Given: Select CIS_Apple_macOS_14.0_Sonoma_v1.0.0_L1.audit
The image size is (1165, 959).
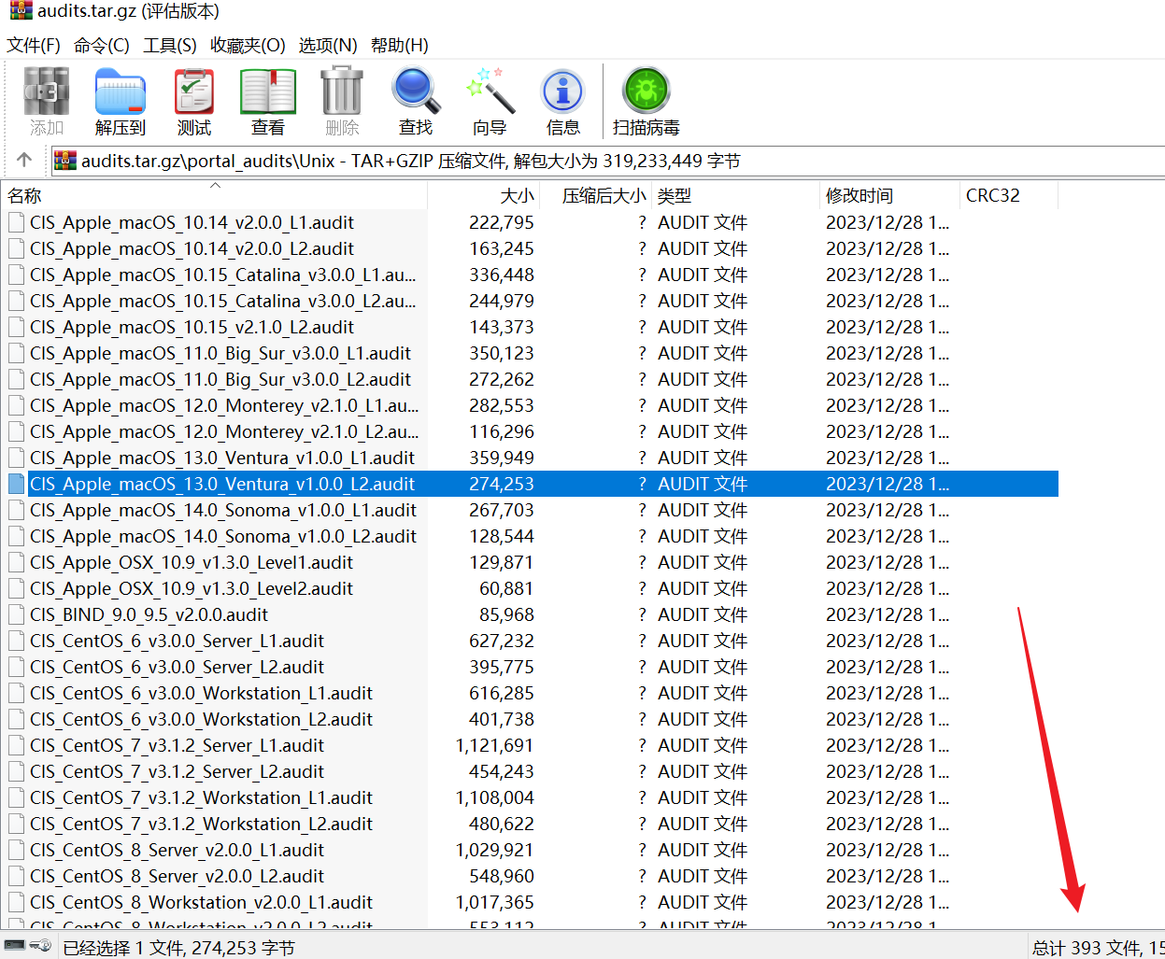Looking at the screenshot, I should coord(223,510).
